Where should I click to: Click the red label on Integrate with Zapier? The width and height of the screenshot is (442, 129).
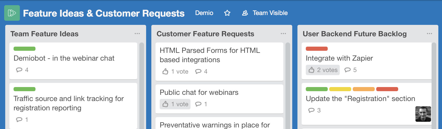[x=317, y=49]
